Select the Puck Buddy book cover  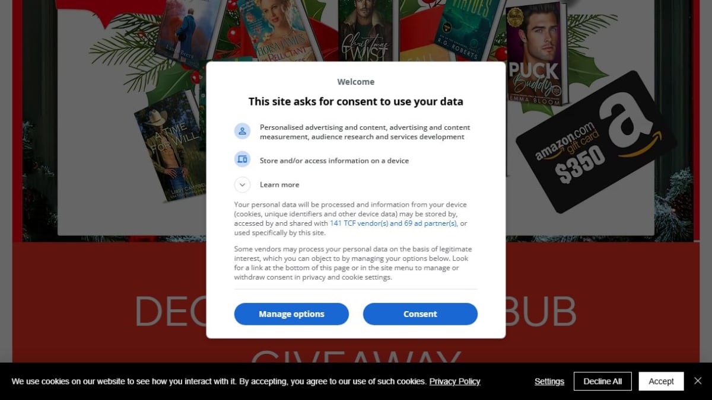coord(534,53)
